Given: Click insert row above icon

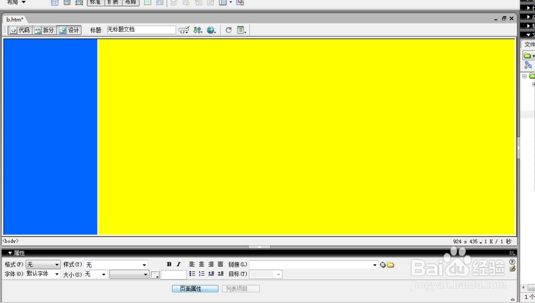Looking at the screenshot, I should click(x=174, y=2).
